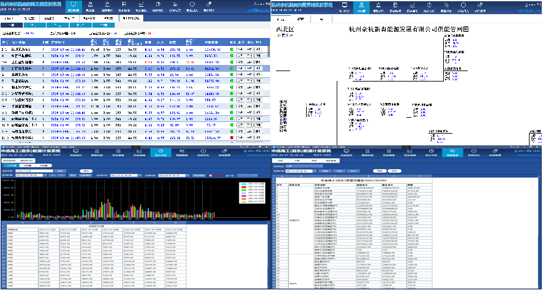This screenshot has height=290, width=543.
Task: Click 杭州余杭新奥能源发展有限公司供能管网图 title
Action: tap(408, 29)
